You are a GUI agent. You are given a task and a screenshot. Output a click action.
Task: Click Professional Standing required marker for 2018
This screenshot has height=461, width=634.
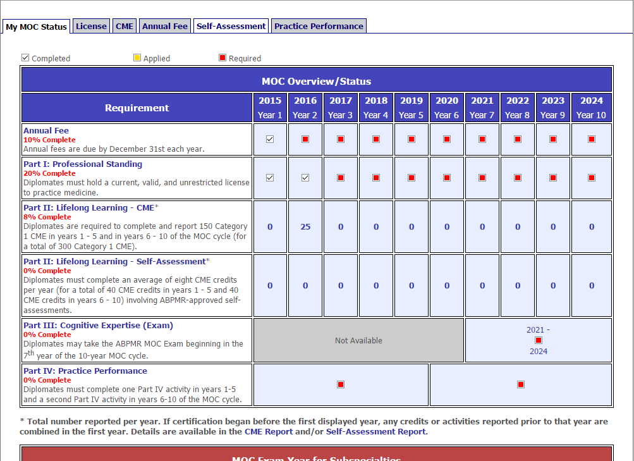376,178
